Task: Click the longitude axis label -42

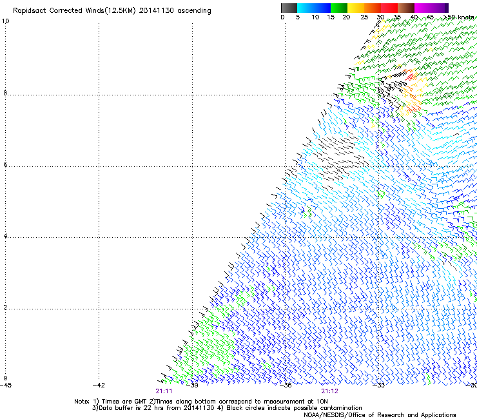Action: coord(99,385)
